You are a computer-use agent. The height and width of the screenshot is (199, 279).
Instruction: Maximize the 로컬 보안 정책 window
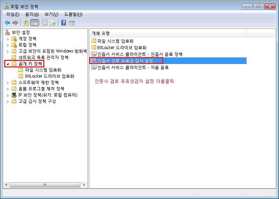258,7
